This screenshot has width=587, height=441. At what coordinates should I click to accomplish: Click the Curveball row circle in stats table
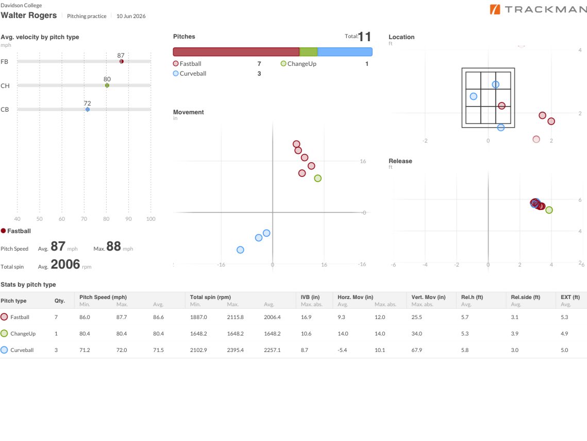[4, 350]
